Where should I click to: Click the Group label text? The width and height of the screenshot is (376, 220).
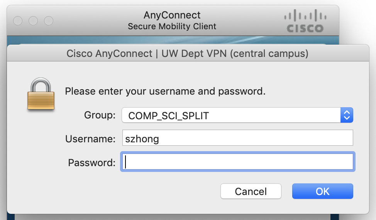[100, 115]
